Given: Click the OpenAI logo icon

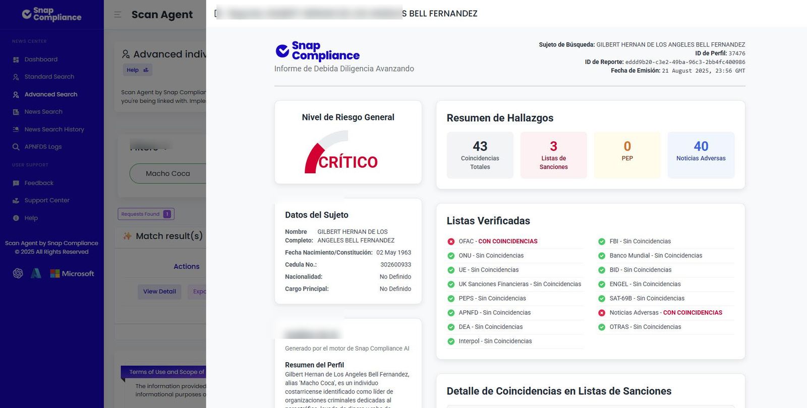Looking at the screenshot, I should pos(18,273).
